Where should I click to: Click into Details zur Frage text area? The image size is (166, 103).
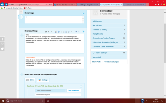(55, 43)
